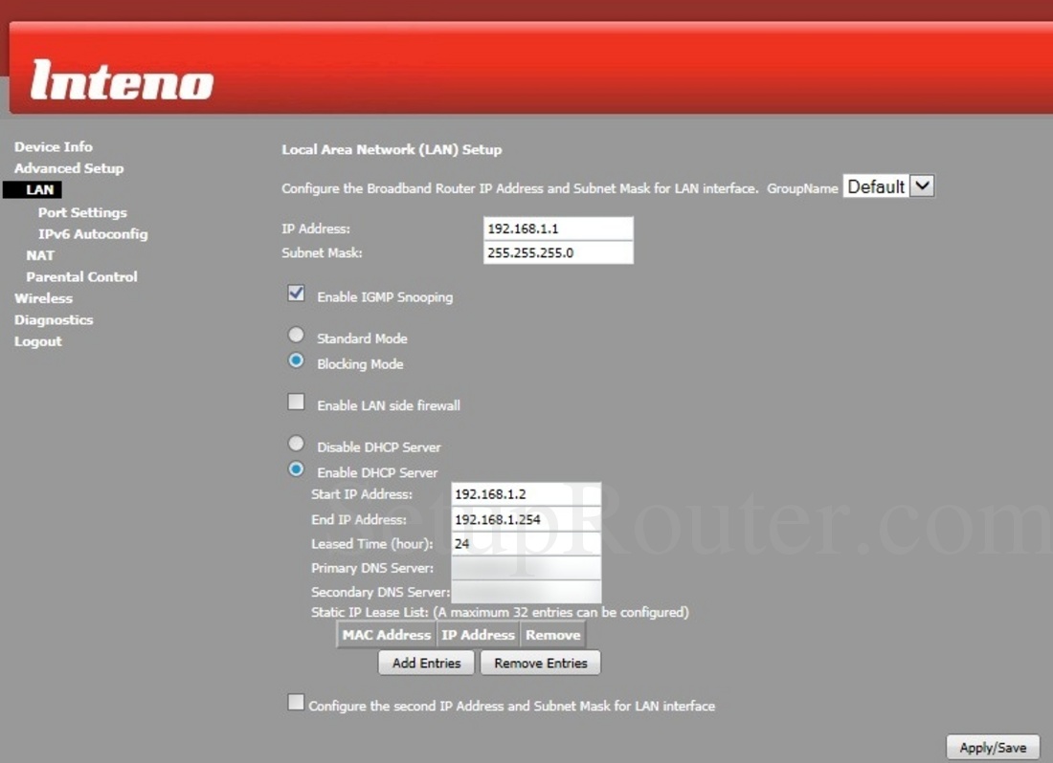The width and height of the screenshot is (1053, 763).
Task: Click Add Entries for static IP leases
Action: point(425,662)
